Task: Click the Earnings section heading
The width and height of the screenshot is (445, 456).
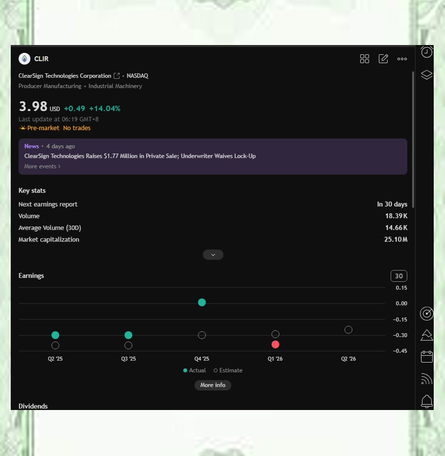Action: (31, 275)
